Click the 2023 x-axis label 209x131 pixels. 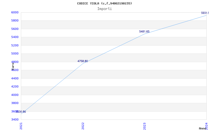(x=145, y=126)
